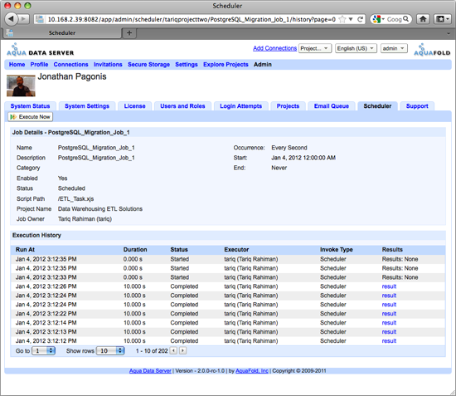Expand the admin user dropdown
This screenshot has width=456, height=396.
(394, 48)
